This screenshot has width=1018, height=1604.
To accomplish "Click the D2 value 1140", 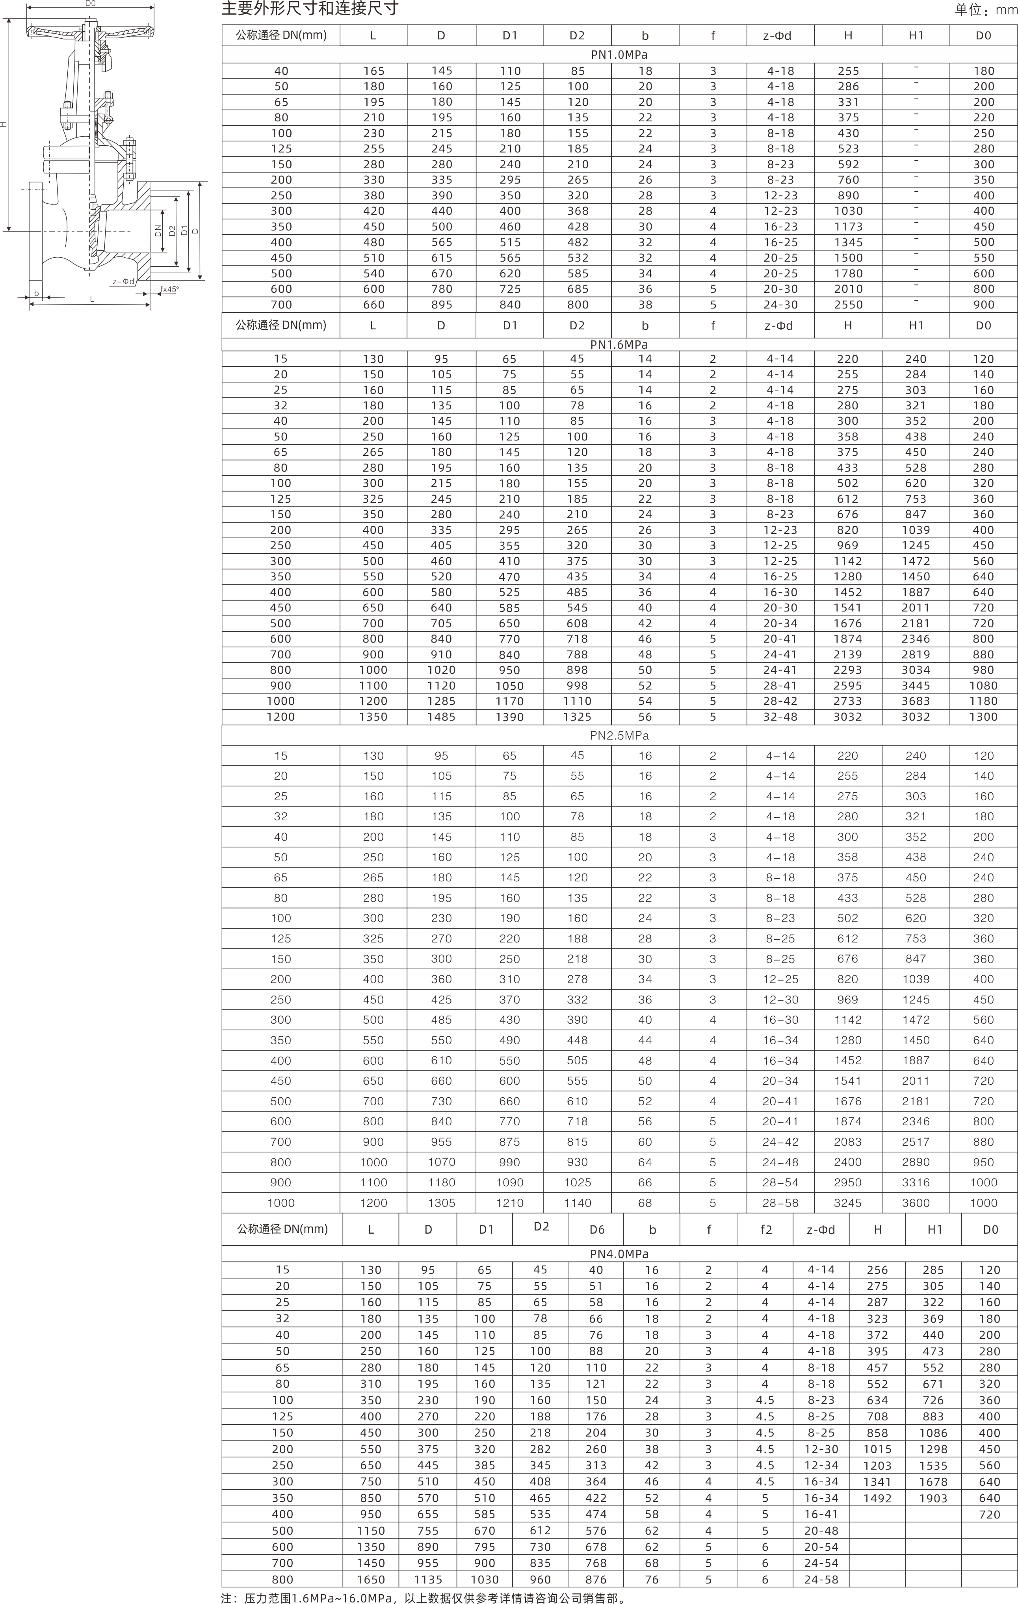I will click(x=577, y=1203).
